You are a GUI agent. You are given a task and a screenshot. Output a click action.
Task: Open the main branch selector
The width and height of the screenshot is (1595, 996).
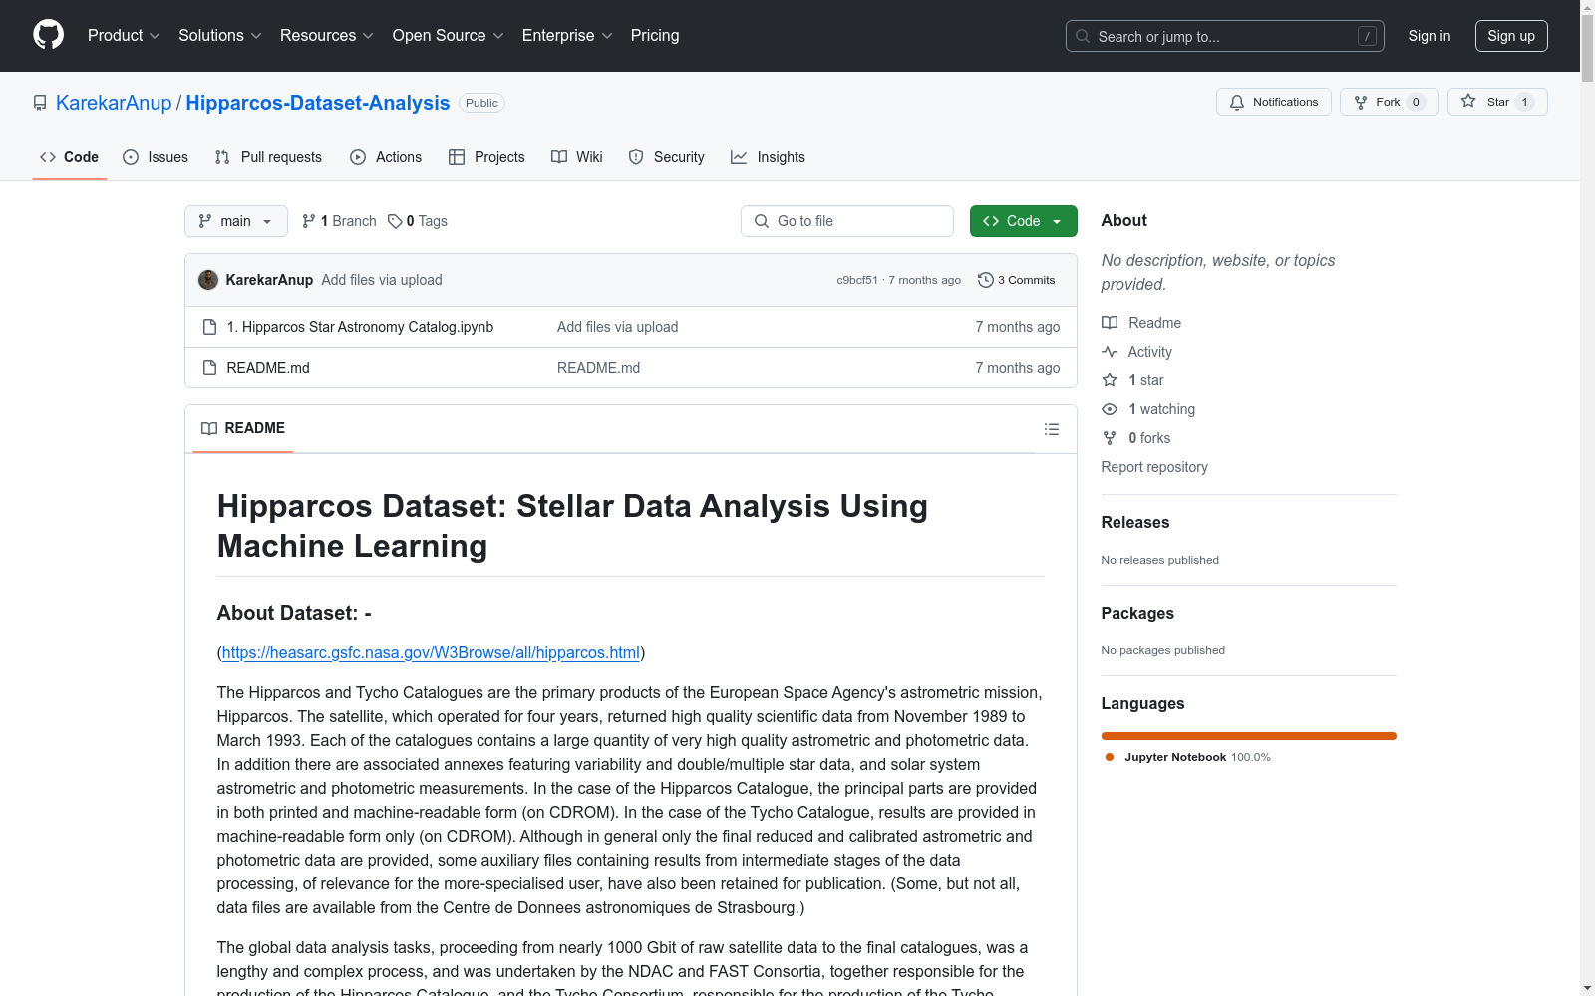(236, 221)
